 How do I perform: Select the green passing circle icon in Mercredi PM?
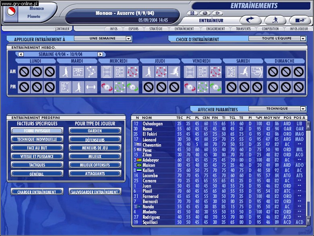point(120,87)
